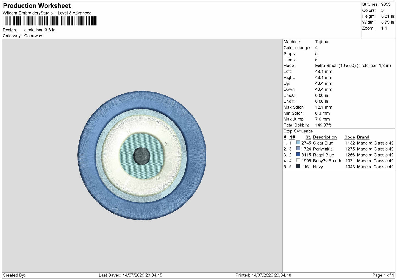Click thread code 1071
The height and width of the screenshot is (280, 397).
[x=350, y=161]
